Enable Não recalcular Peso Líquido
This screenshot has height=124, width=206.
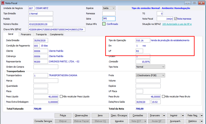click(61, 97)
